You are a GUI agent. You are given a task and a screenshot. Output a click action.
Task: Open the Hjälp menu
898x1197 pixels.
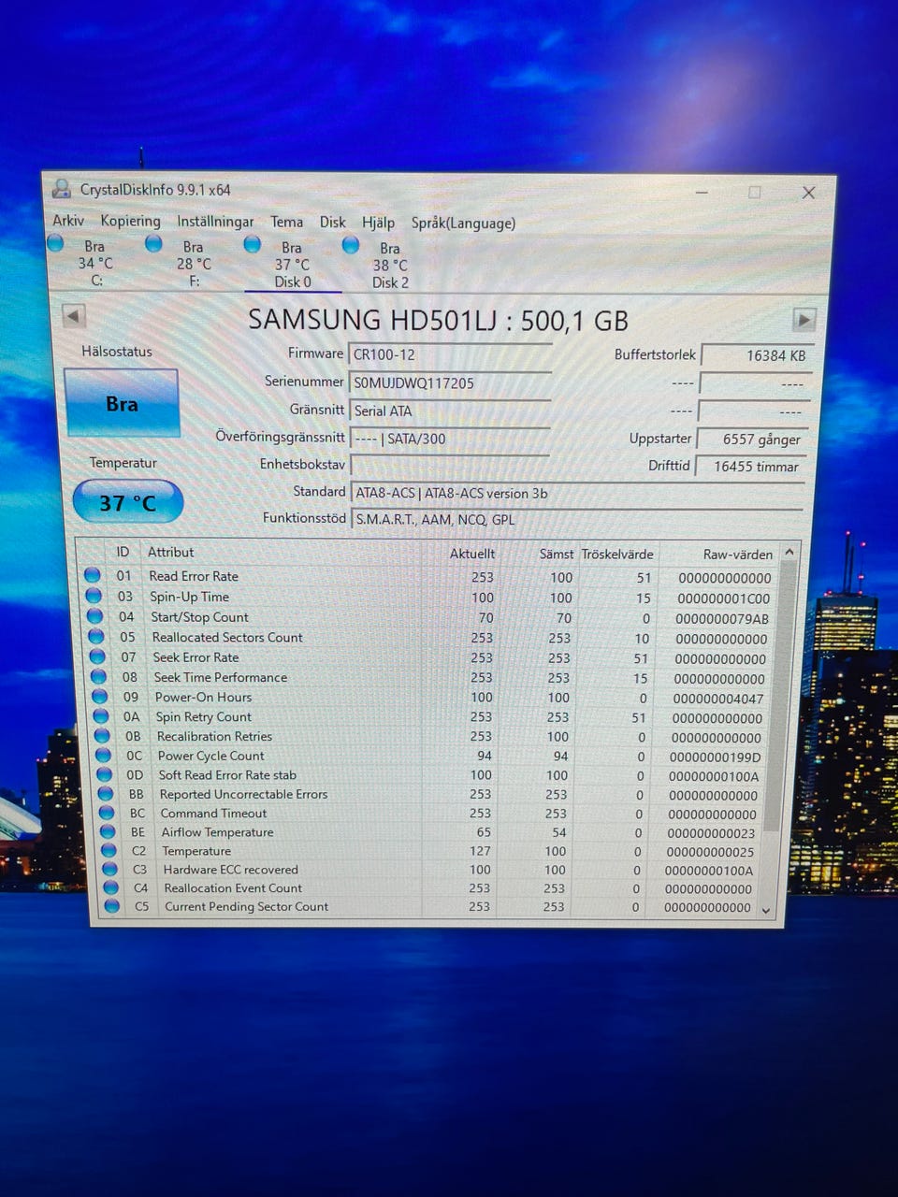pyautogui.click(x=378, y=223)
